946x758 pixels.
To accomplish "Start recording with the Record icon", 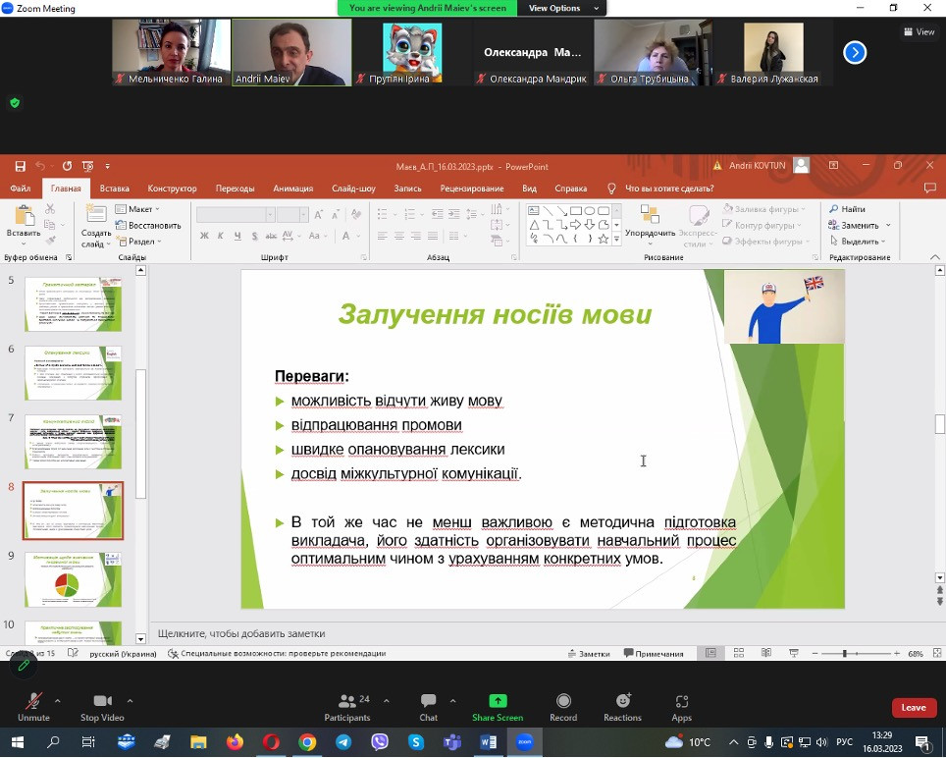I will pyautogui.click(x=563, y=705).
